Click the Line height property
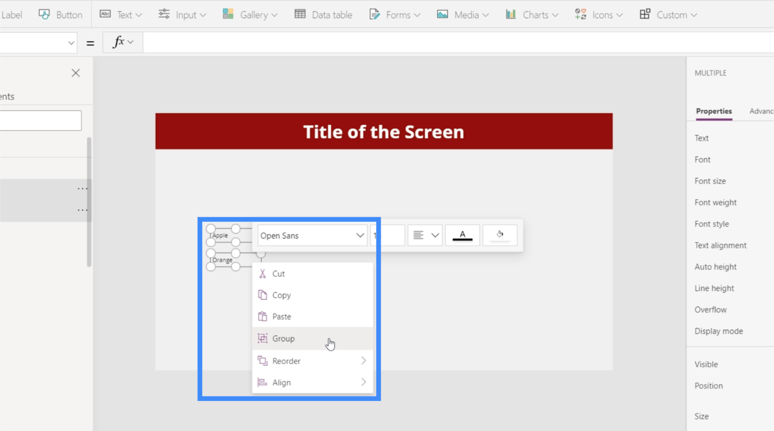 click(714, 288)
